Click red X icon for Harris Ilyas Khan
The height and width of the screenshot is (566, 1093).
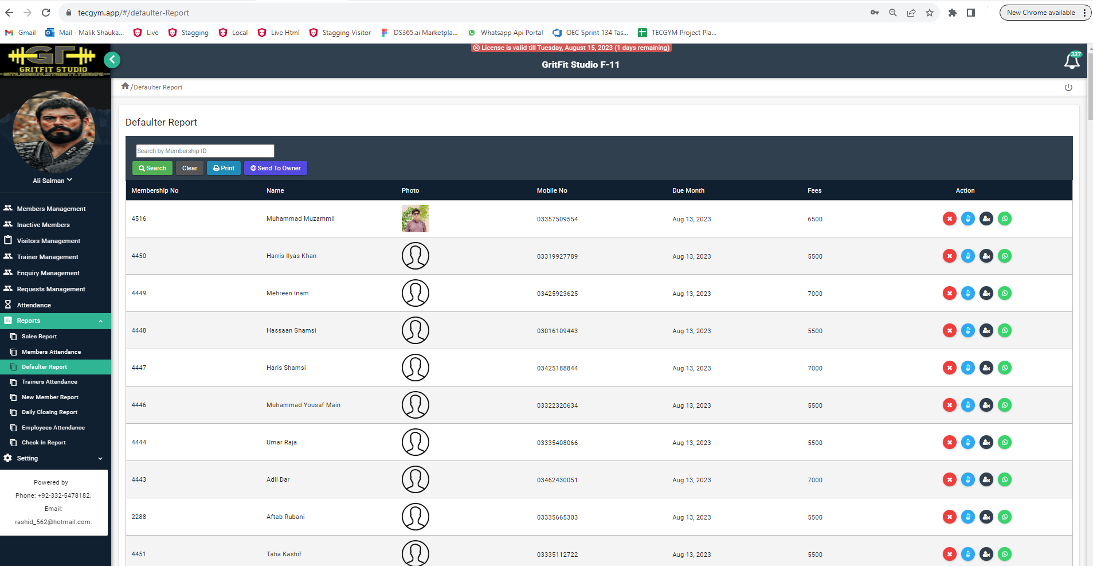pyautogui.click(x=949, y=256)
